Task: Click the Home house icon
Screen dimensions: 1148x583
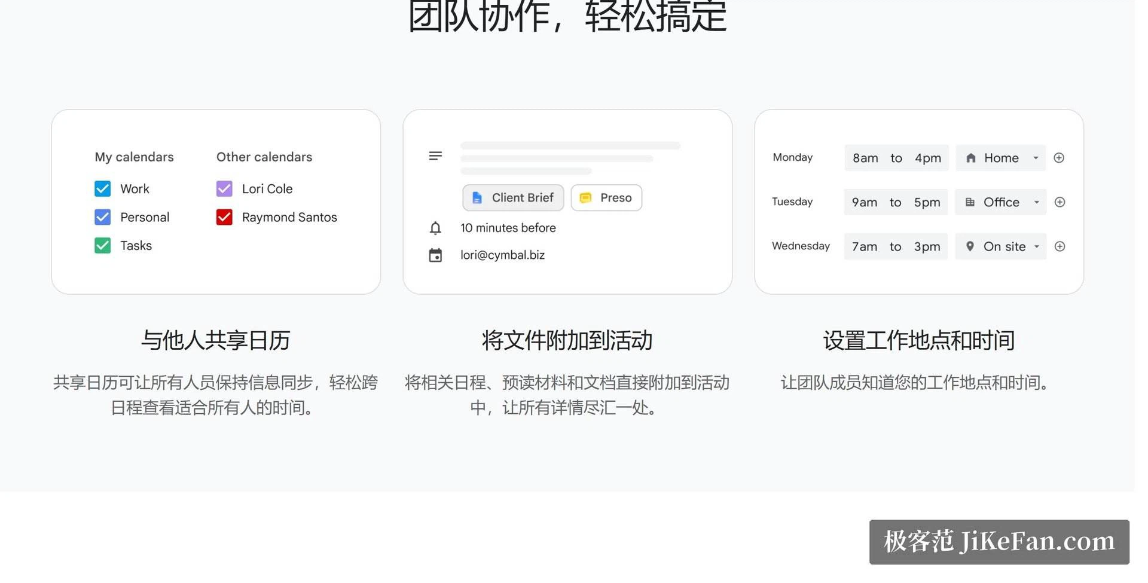Action: (971, 158)
